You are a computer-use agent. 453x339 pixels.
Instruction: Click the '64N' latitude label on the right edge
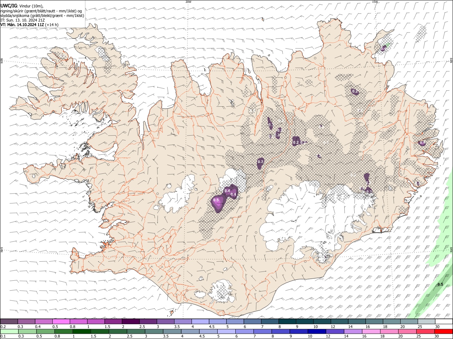[451, 249]
